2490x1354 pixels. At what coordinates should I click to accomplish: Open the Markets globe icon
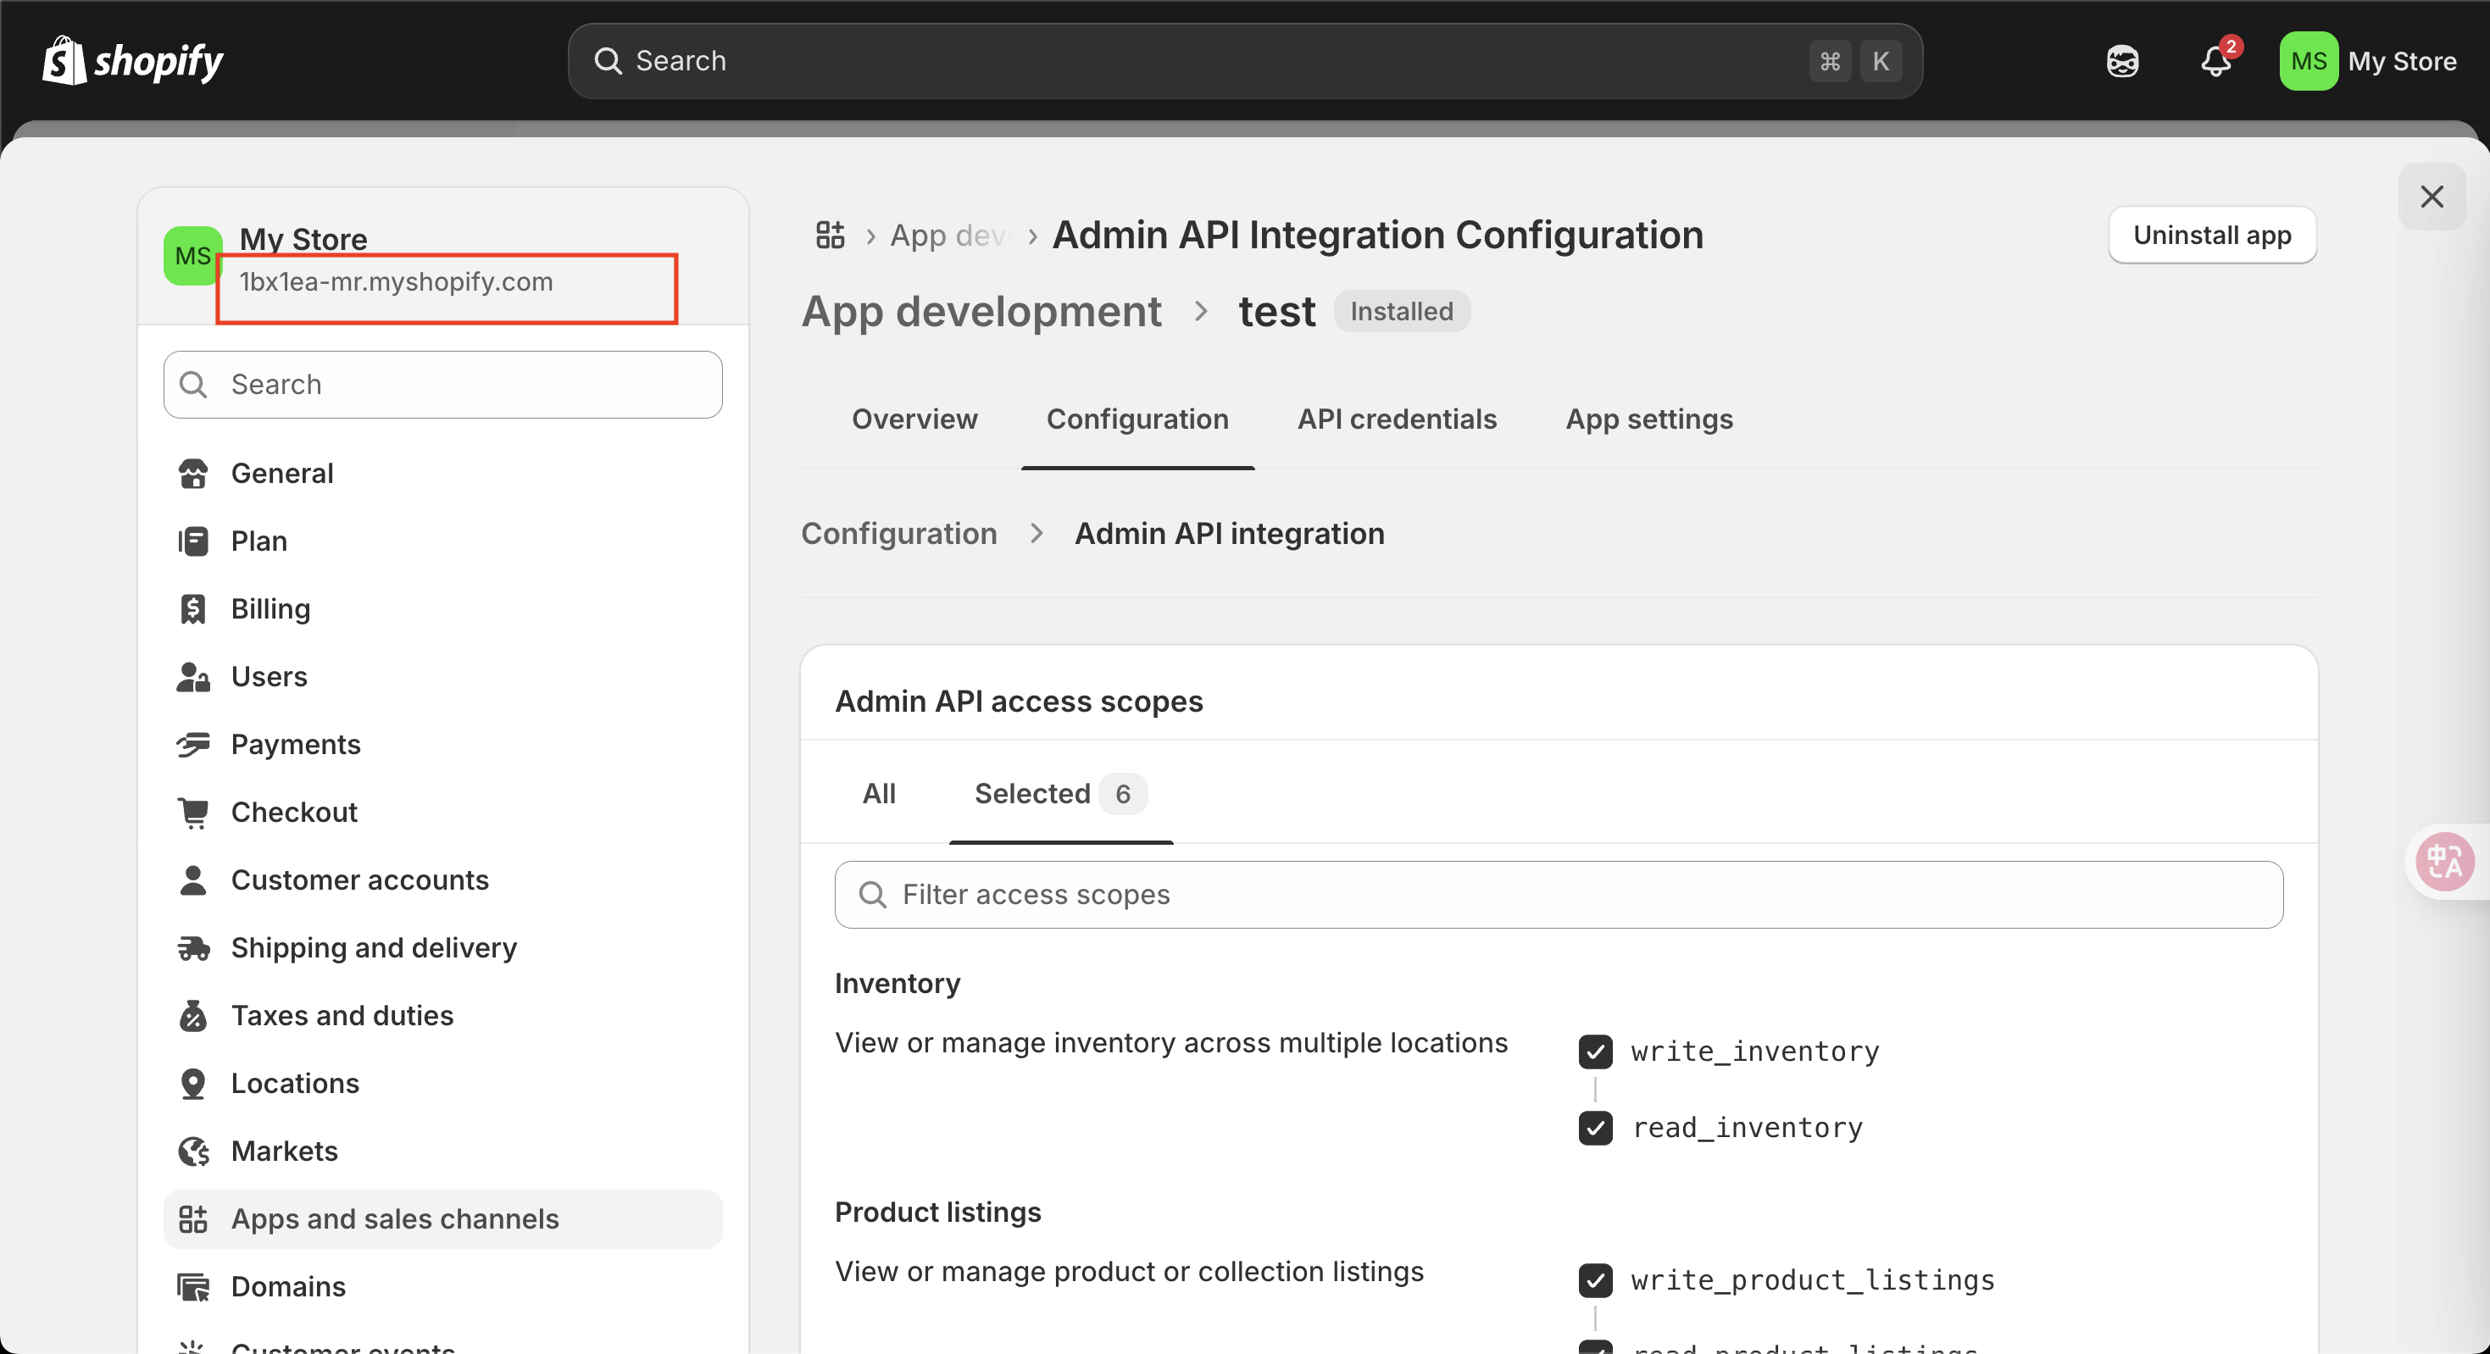[x=192, y=1151]
